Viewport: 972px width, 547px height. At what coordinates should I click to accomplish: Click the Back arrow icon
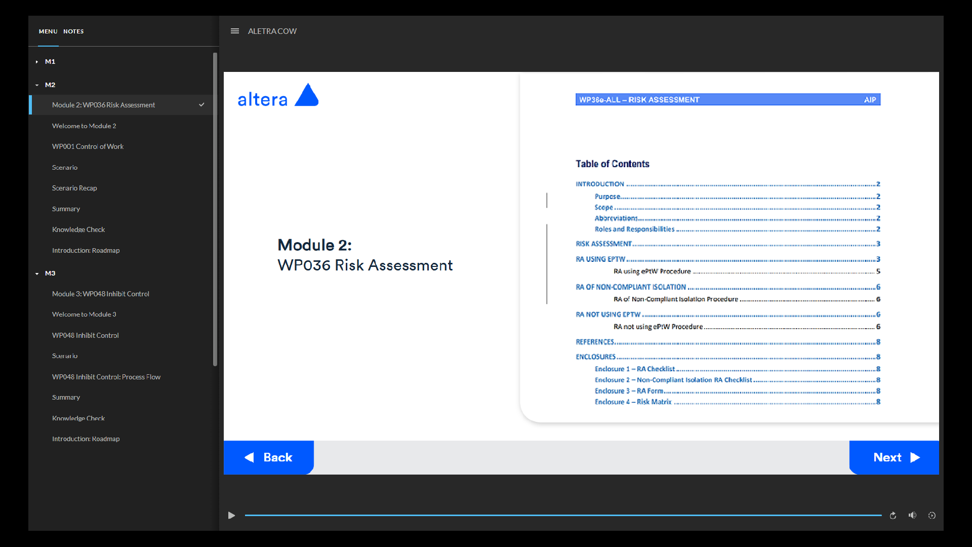tap(250, 457)
